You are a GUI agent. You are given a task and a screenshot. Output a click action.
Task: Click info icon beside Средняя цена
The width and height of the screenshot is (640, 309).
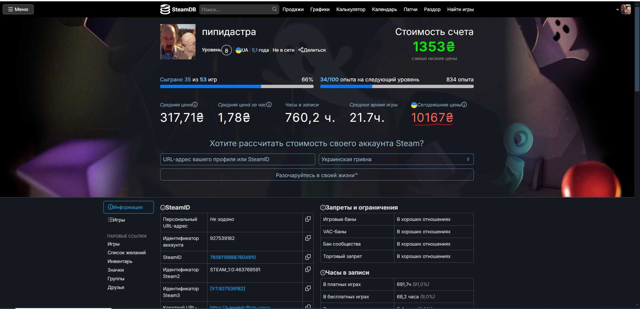pos(195,104)
